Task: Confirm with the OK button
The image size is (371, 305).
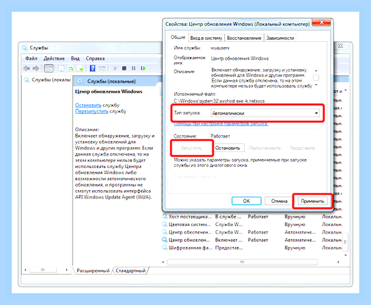Action: click(247, 201)
